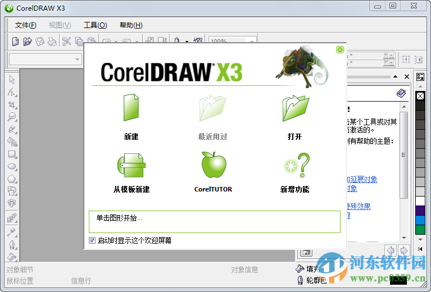
Task: Close the hints docker panel
Action: tap(407, 76)
